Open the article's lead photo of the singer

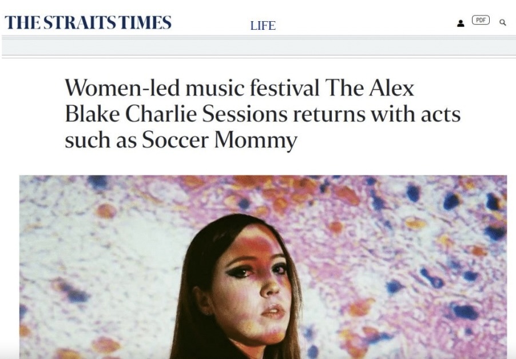[x=263, y=267]
